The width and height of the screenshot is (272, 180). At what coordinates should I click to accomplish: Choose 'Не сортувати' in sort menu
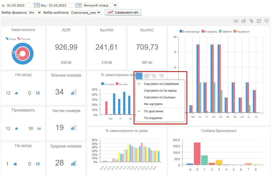coord(153,104)
